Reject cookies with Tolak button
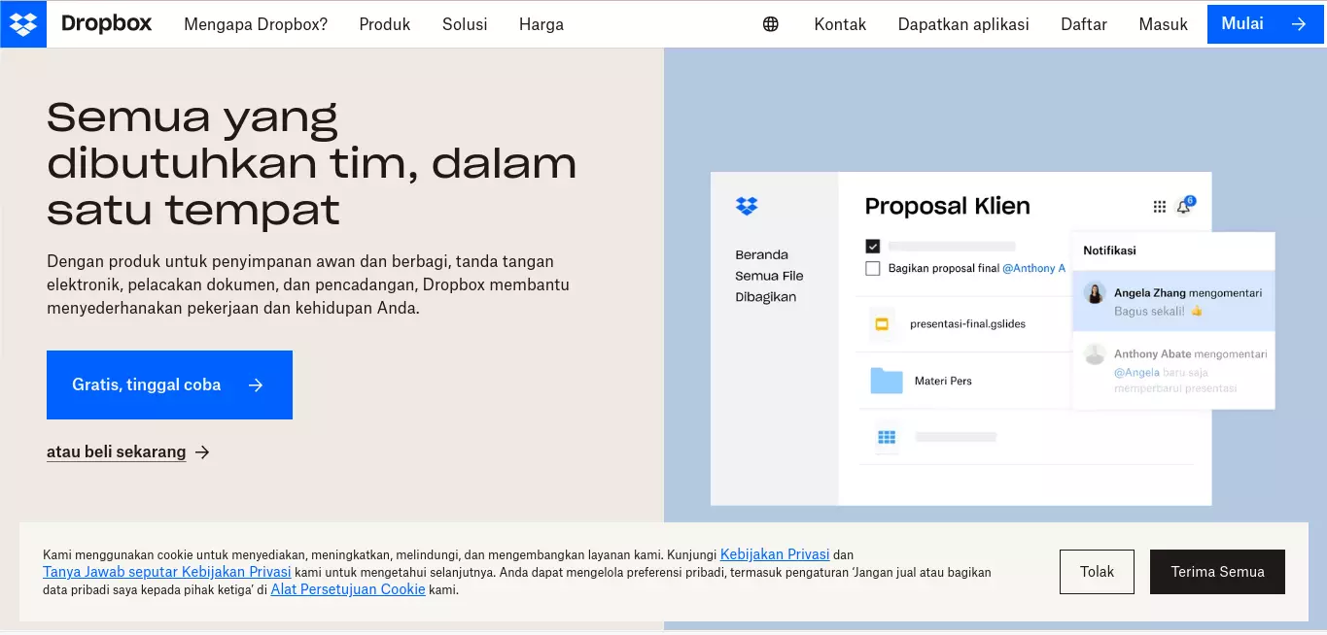The width and height of the screenshot is (1327, 635). pyautogui.click(x=1097, y=572)
